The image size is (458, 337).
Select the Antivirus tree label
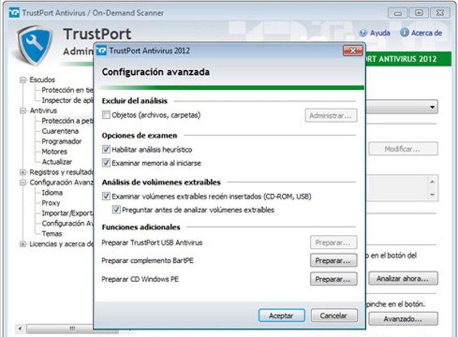(44, 111)
